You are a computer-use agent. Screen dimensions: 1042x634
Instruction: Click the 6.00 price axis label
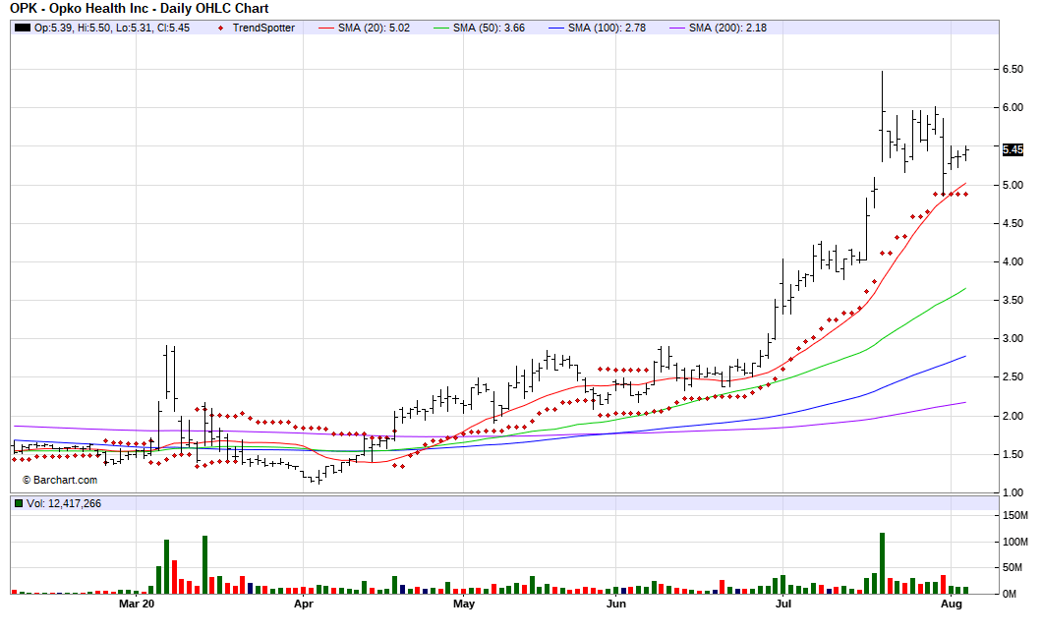[x=1013, y=108]
